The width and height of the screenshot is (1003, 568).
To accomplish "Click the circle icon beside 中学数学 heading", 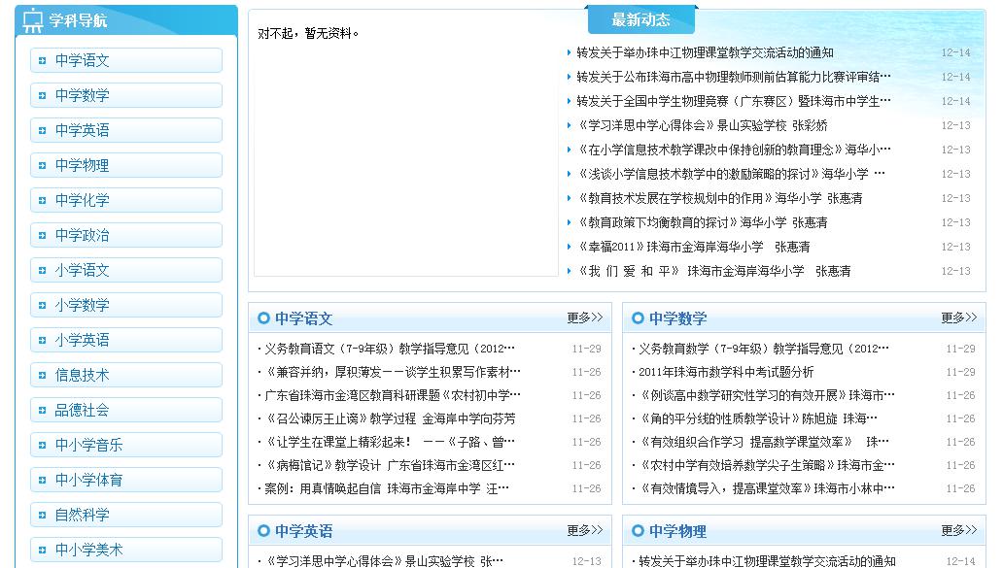I will tap(638, 318).
